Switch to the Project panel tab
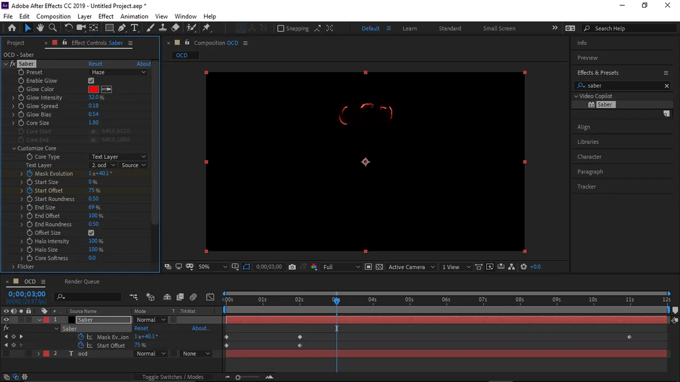Image resolution: width=680 pixels, height=382 pixels. [x=15, y=43]
